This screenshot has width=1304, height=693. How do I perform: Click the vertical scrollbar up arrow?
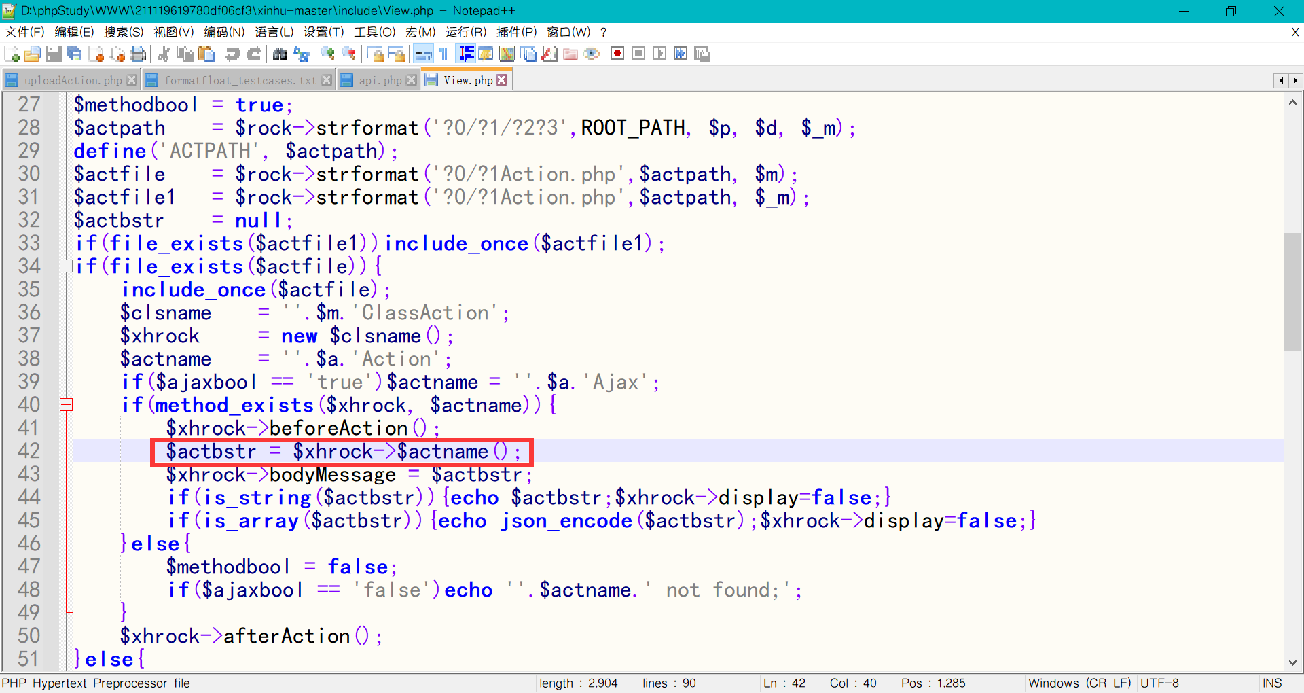coord(1292,103)
